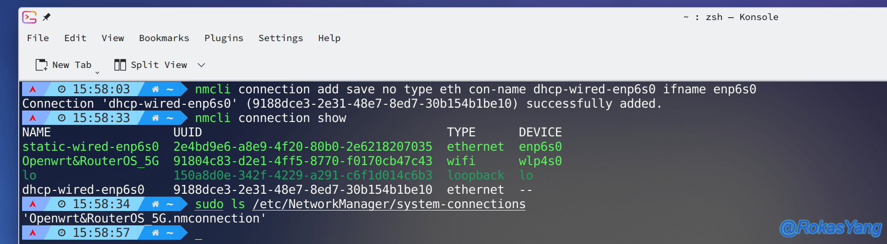Click the home icon in the 15:58:34 prompt
The height and width of the screenshot is (244, 887).
[x=155, y=204]
